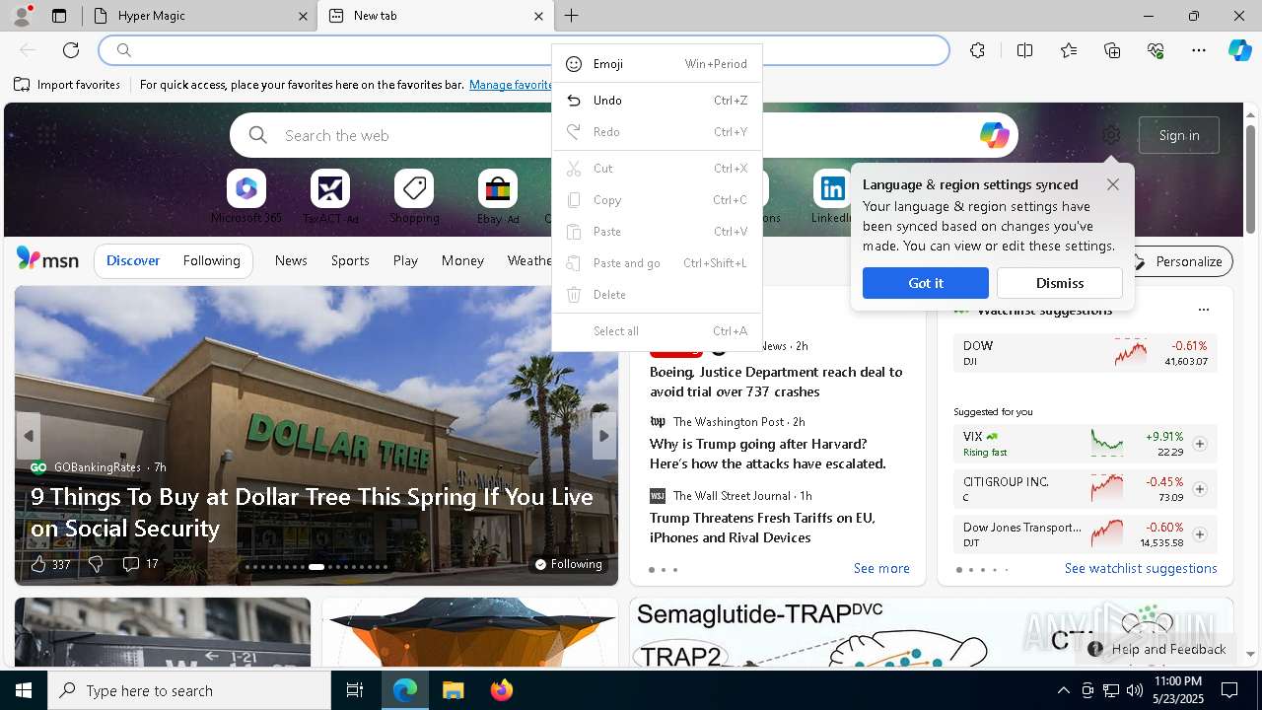The height and width of the screenshot is (710, 1262).
Task: Refresh the page with reload icon
Action: pos(71,50)
